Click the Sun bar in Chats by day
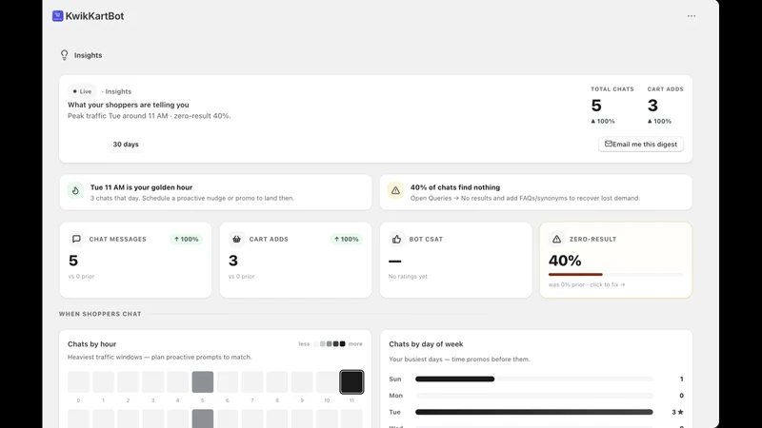This screenshot has width=762, height=428. click(x=533, y=379)
